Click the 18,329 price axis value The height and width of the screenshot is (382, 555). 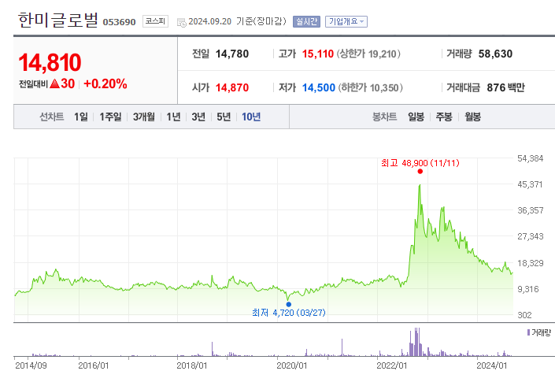coord(531,263)
